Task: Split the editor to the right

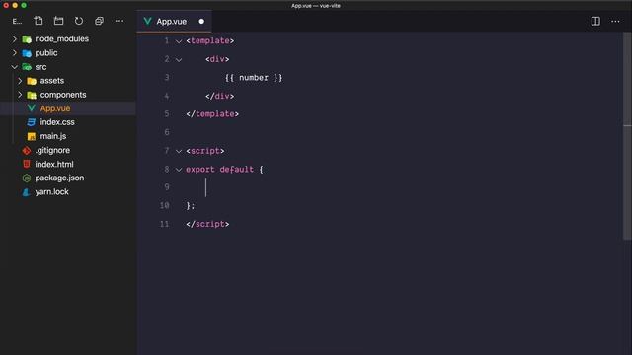Action: (595, 21)
